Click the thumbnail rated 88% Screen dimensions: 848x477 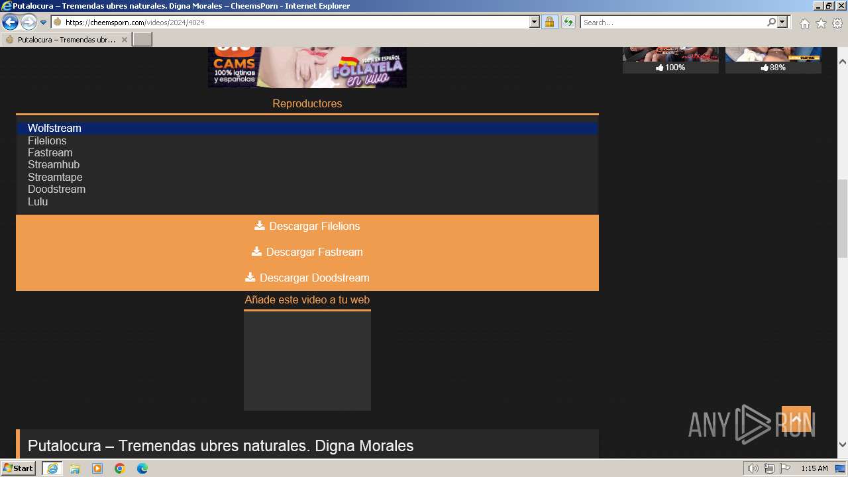[x=773, y=54]
